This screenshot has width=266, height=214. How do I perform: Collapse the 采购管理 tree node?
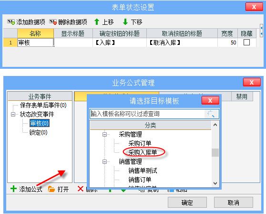[105, 135]
